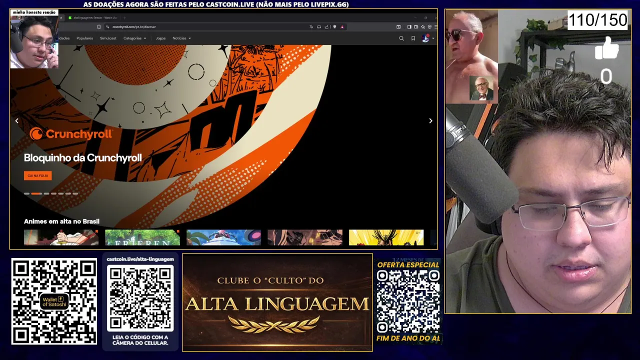Open the Frieren anime thumbnail
The width and height of the screenshot is (640, 360).
142,237
